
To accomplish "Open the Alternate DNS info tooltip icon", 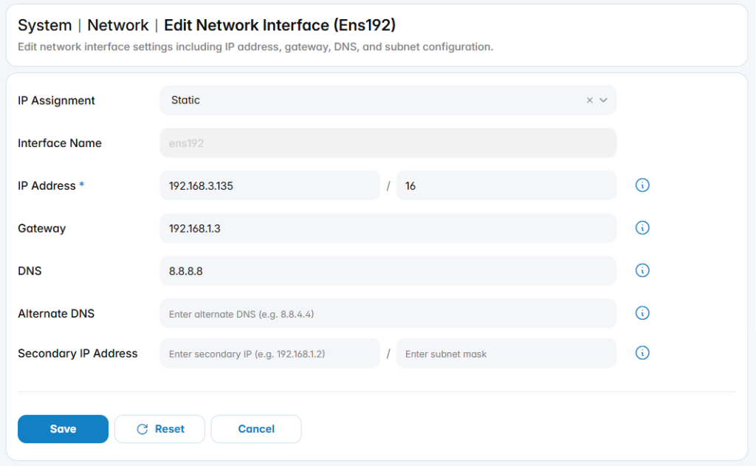I will coord(642,313).
